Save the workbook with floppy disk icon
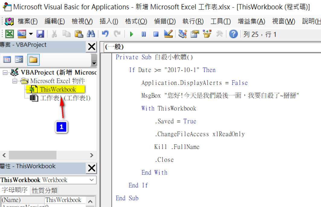This screenshot has height=207, width=321. [x=40, y=34]
